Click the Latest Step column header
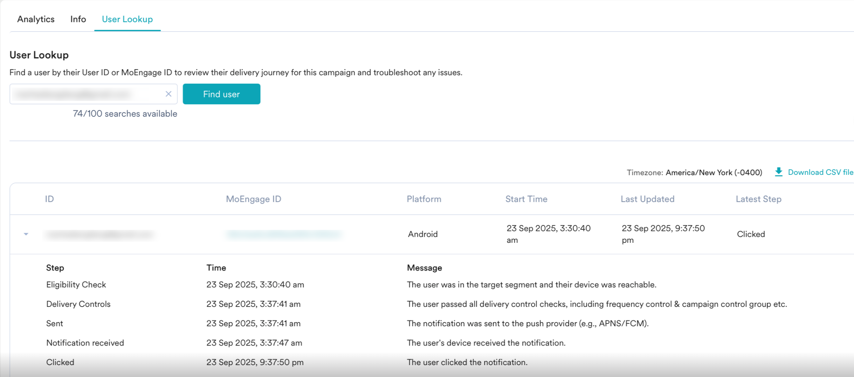This screenshot has height=377, width=854. pos(758,199)
